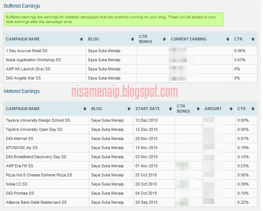Click the 03 Nov 2010 start date
The width and height of the screenshot is (263, 211).
pos(146,157)
